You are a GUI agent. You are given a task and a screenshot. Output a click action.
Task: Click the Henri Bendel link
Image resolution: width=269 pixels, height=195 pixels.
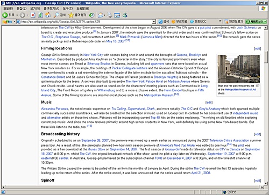click(173, 90)
